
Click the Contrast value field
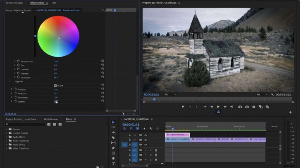click(55, 70)
